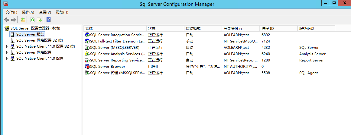Select the SQL Server (MSSQLSERVER) service row
The image size is (351, 135).
click(x=115, y=48)
